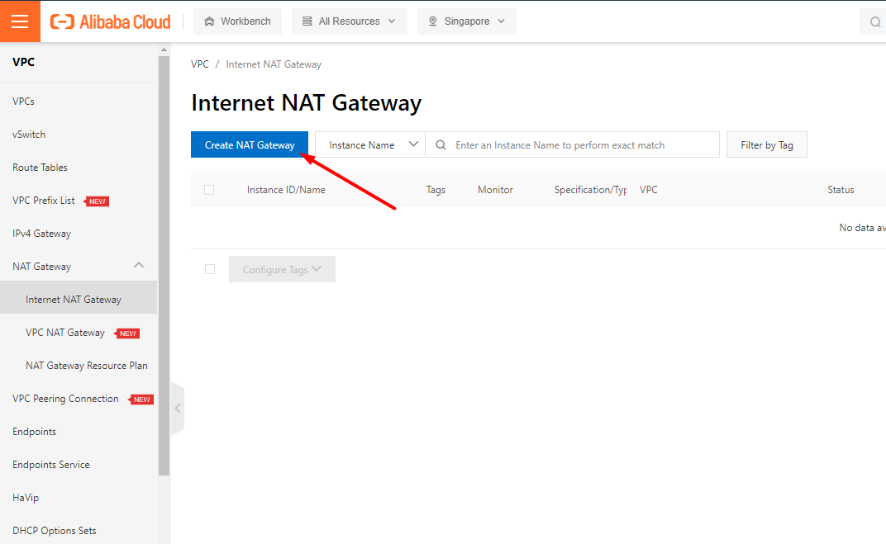The width and height of the screenshot is (886, 544).
Task: Click the VPC breadcrumb link
Action: click(x=200, y=64)
